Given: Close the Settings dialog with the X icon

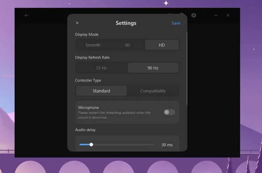Looking at the screenshot, I should click(x=77, y=23).
